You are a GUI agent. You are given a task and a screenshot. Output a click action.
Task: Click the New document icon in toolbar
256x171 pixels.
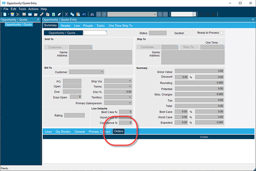point(5,14)
